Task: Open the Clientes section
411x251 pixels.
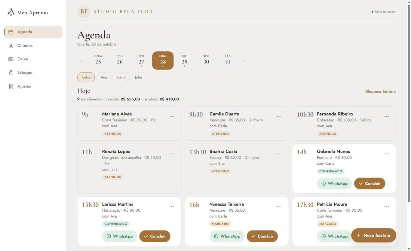Action: (x=33, y=46)
